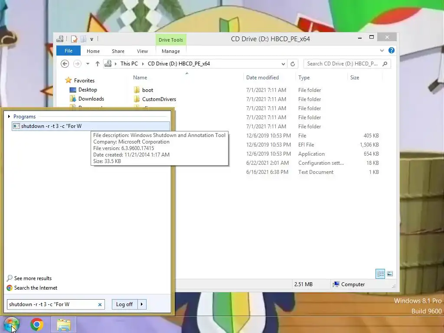Click Search the Internet link
This screenshot has height=333, width=444.
tap(36, 288)
